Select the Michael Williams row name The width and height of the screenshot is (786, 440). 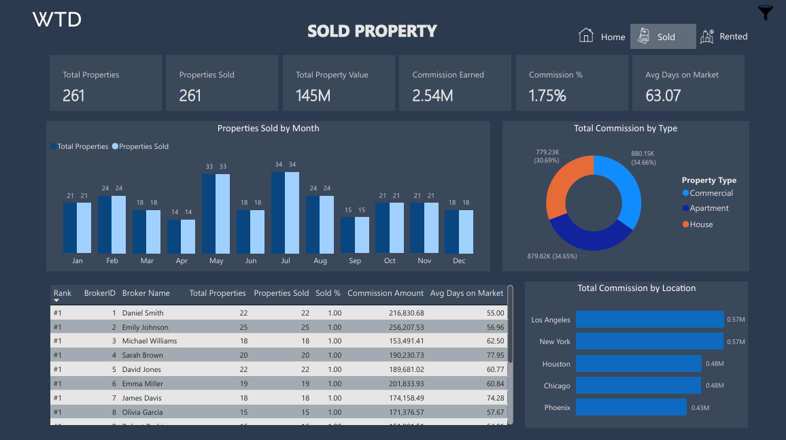click(150, 341)
